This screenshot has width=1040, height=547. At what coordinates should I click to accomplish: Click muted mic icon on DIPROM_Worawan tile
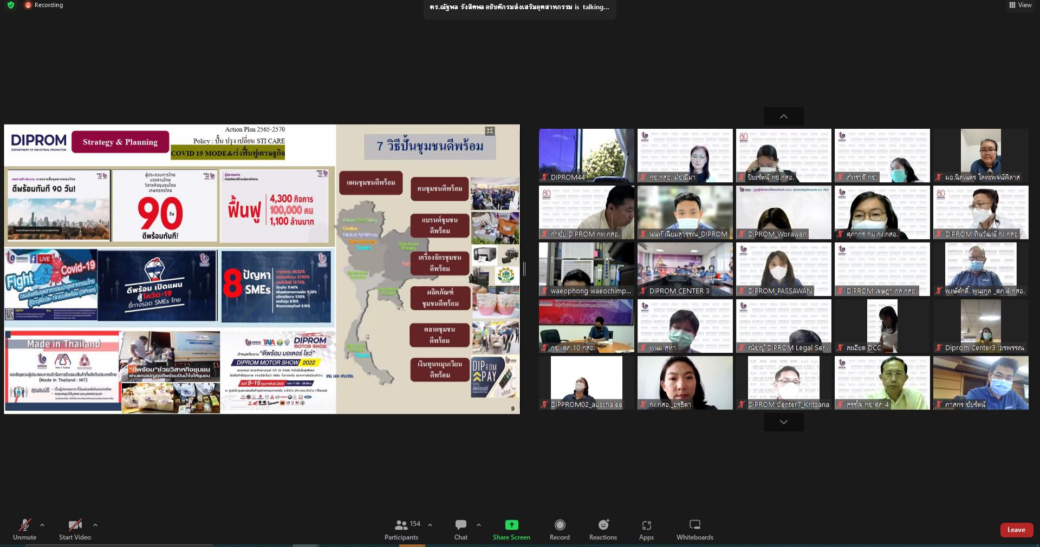tap(742, 234)
